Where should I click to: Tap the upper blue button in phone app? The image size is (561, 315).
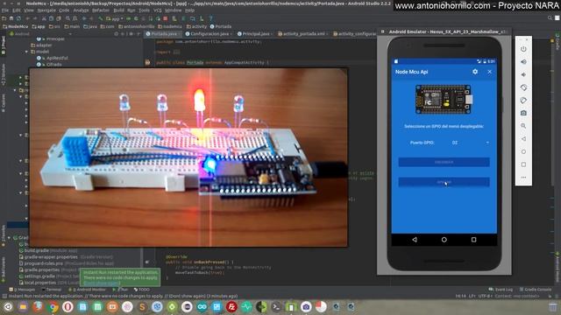pyautogui.click(x=444, y=162)
